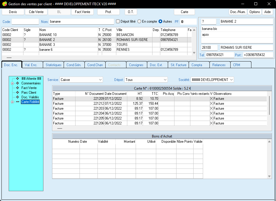This screenshot has width=276, height=201.
Task: Open the Dépot dropdown showing Tous
Action: click(146, 80)
